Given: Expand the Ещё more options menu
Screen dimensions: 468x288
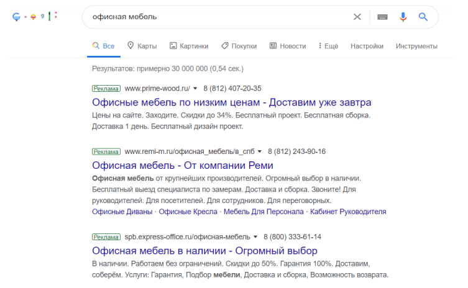Looking at the screenshot, I should [328, 46].
